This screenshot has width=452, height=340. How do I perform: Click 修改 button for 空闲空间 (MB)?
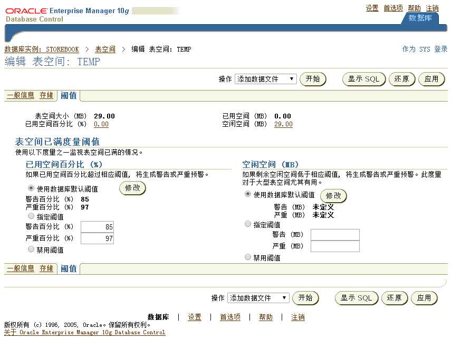click(x=333, y=196)
